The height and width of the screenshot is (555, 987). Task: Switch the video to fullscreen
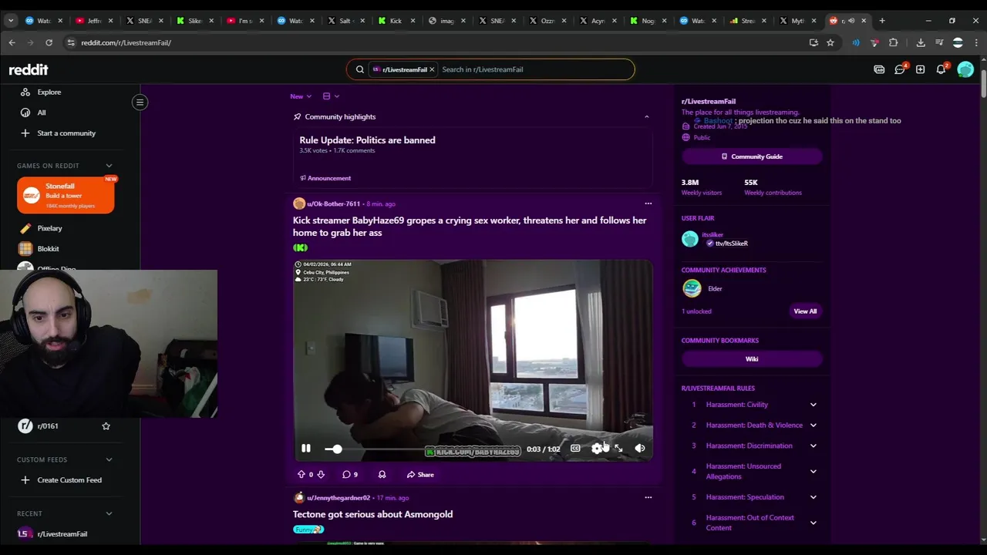[x=618, y=449]
